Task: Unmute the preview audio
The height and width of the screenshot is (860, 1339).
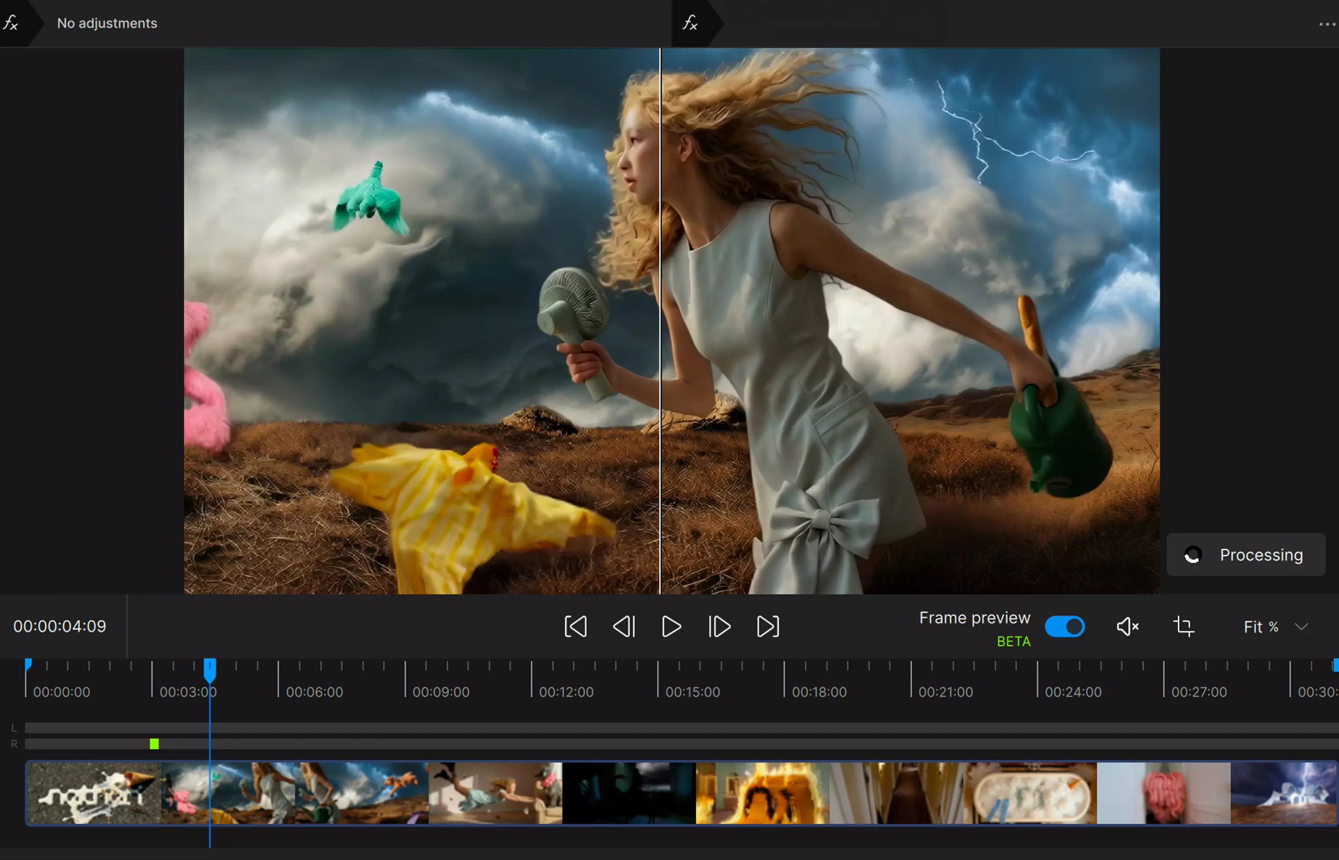Action: pyautogui.click(x=1127, y=627)
